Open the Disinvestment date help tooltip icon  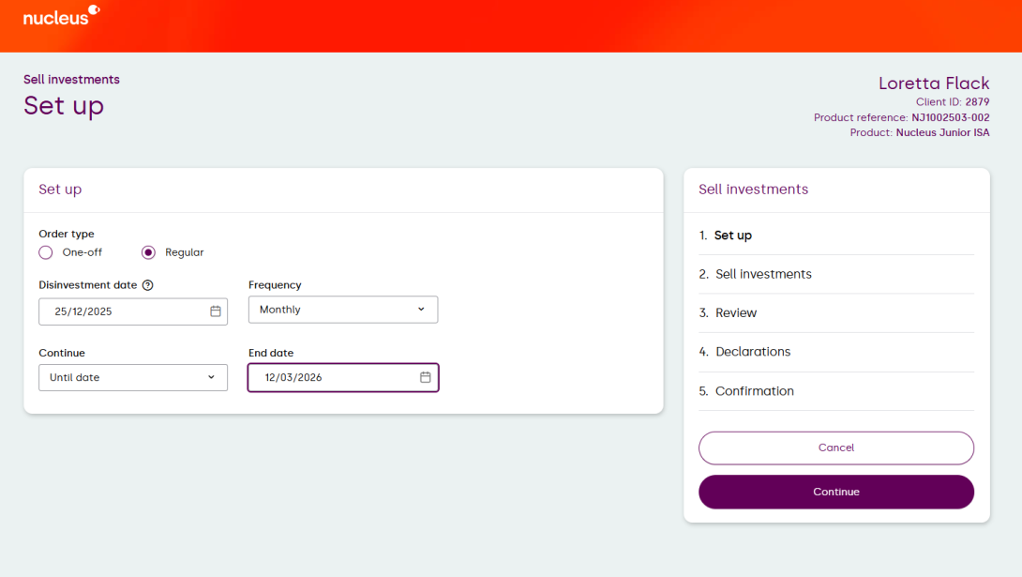coord(147,285)
